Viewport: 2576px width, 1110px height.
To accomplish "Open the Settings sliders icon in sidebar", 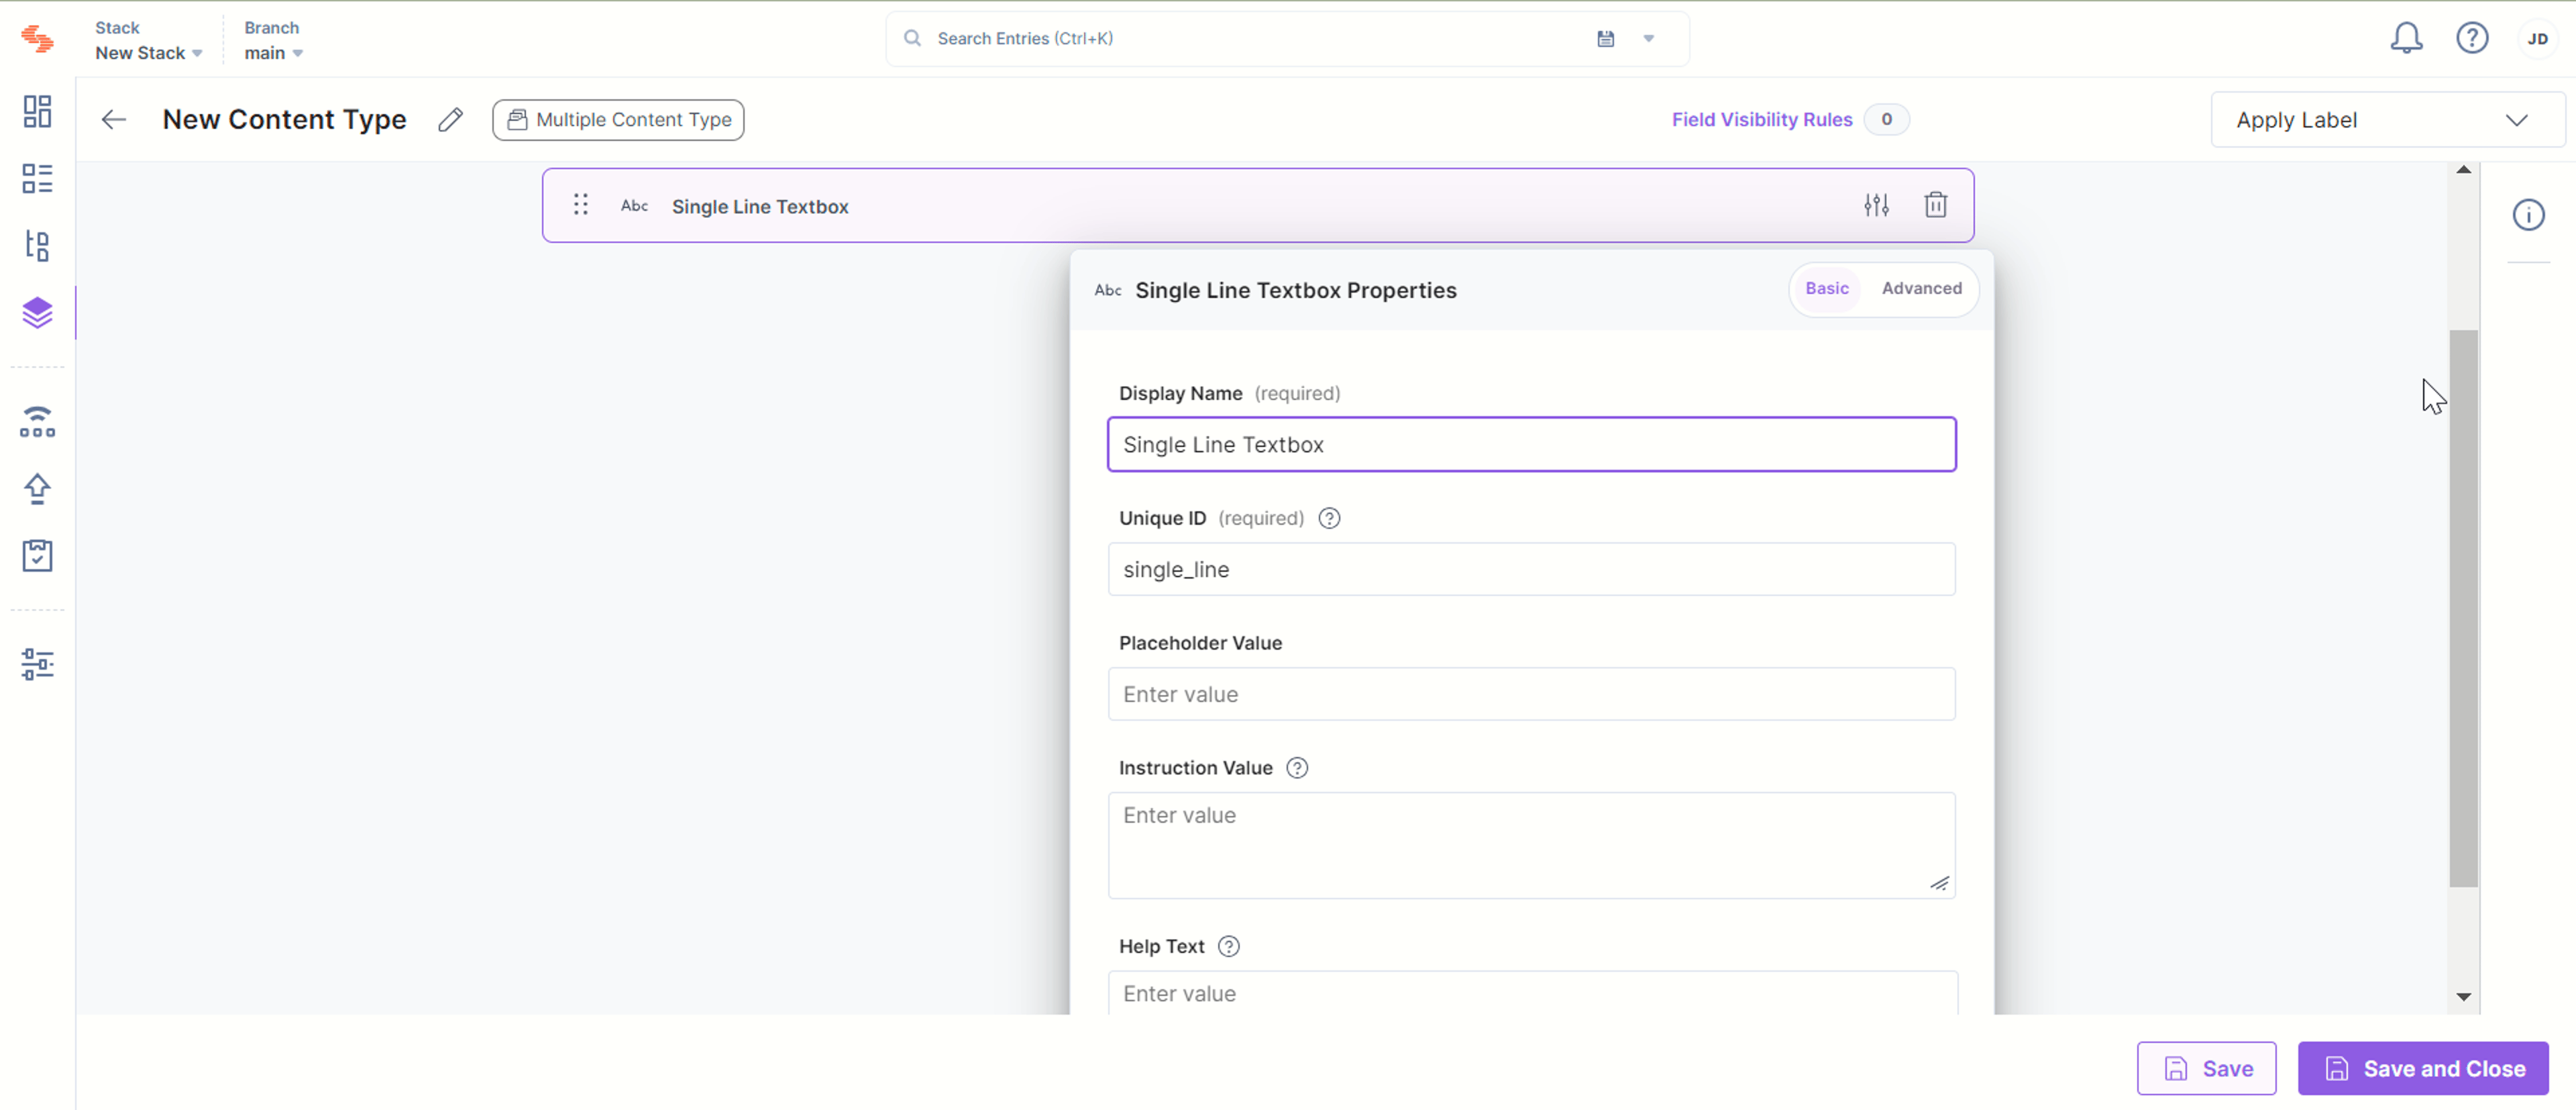I will click(37, 664).
